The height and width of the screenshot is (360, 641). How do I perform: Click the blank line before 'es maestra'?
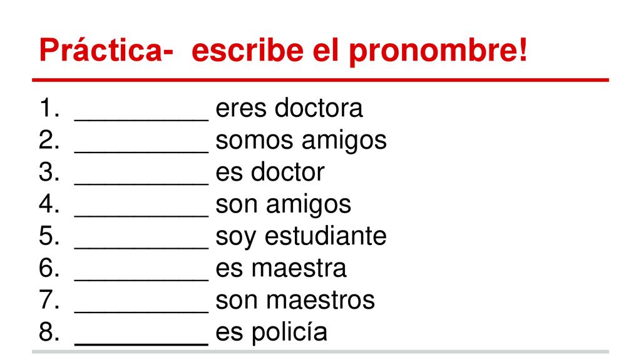[141, 279]
